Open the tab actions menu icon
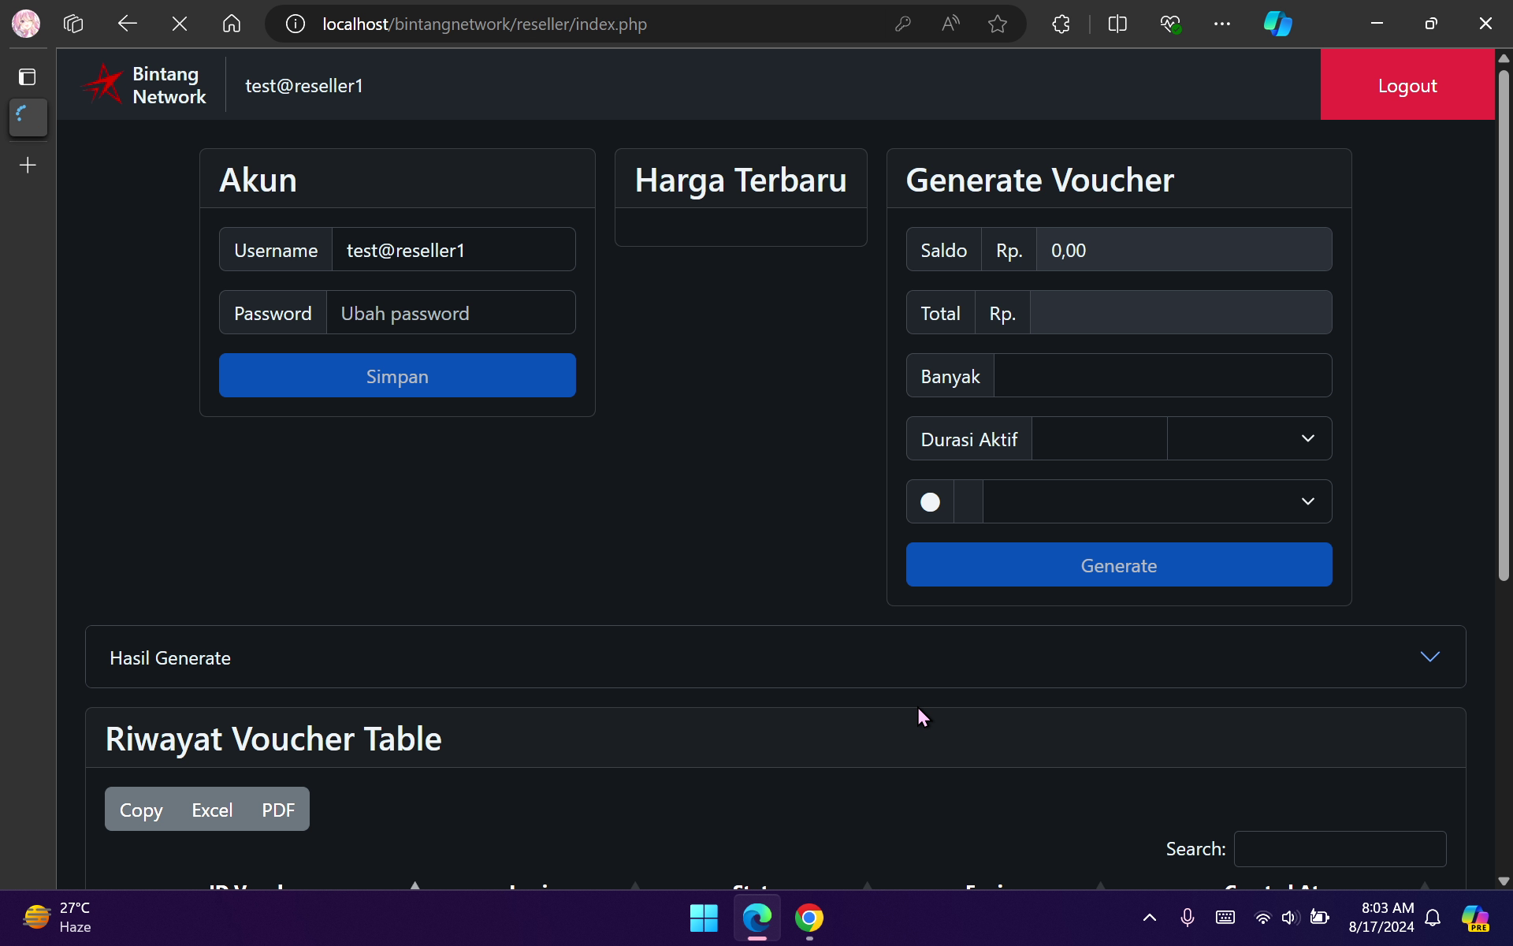1513x946 pixels. pos(28,76)
